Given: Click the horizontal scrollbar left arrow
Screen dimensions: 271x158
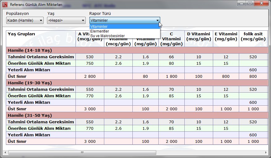Looking at the screenshot, I should point(6,152).
